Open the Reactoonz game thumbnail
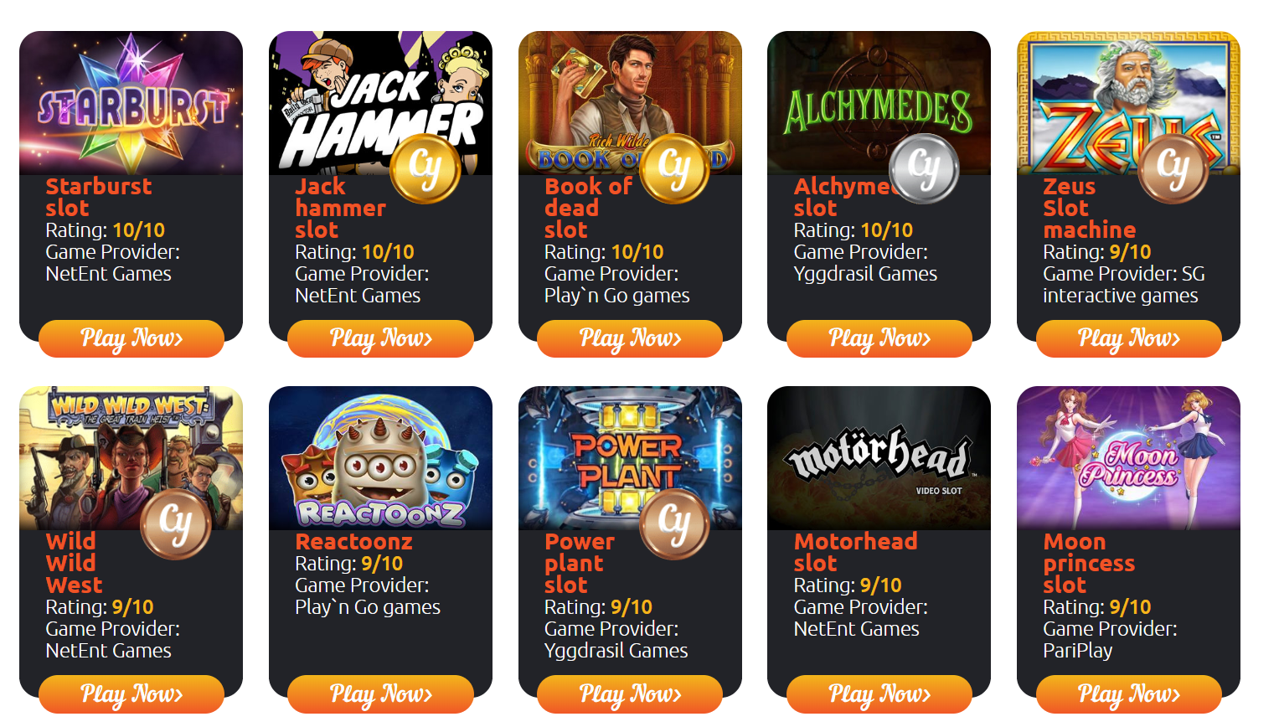The height and width of the screenshot is (727, 1279). [380, 458]
